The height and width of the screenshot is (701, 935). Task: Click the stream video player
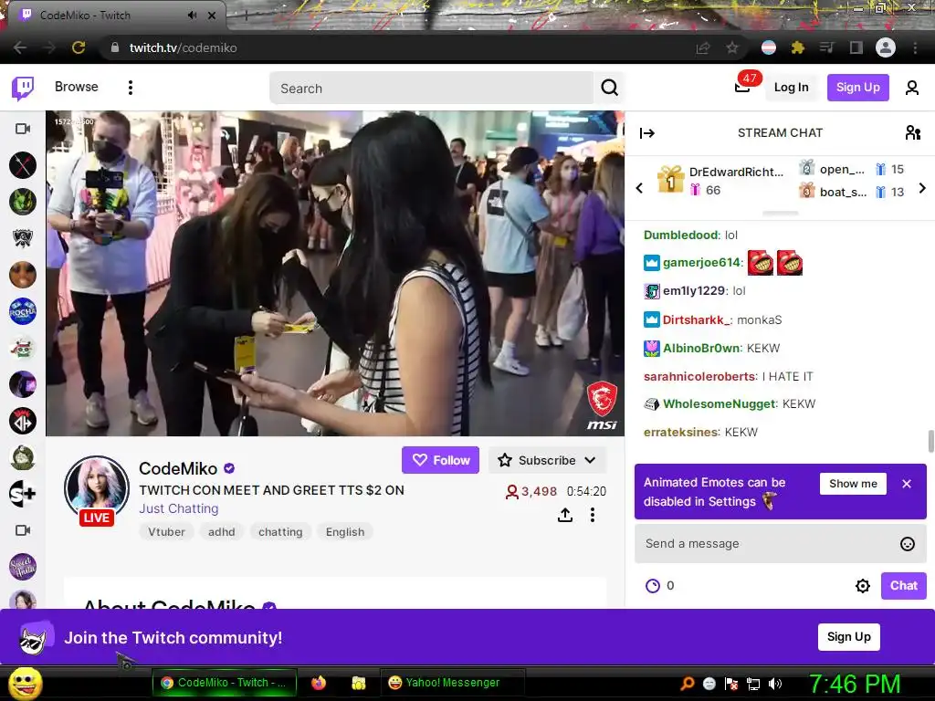click(335, 274)
